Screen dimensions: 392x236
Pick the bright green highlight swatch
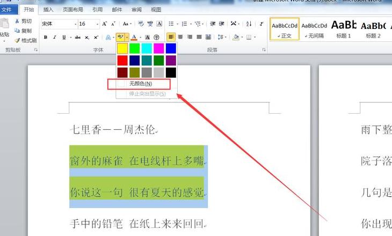[134, 48]
